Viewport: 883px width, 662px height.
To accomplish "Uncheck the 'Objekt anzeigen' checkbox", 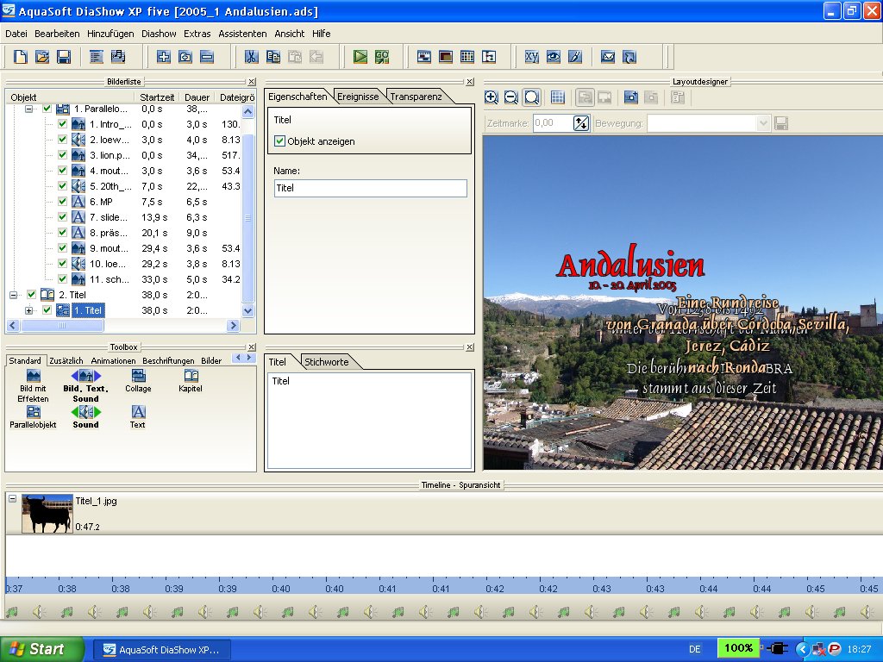I will pos(280,141).
